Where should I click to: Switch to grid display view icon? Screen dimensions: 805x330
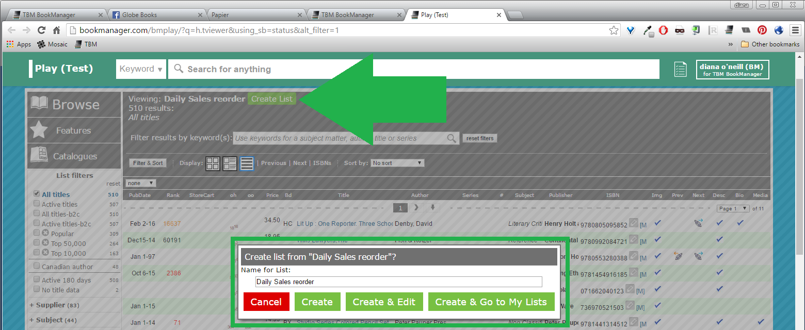click(213, 163)
